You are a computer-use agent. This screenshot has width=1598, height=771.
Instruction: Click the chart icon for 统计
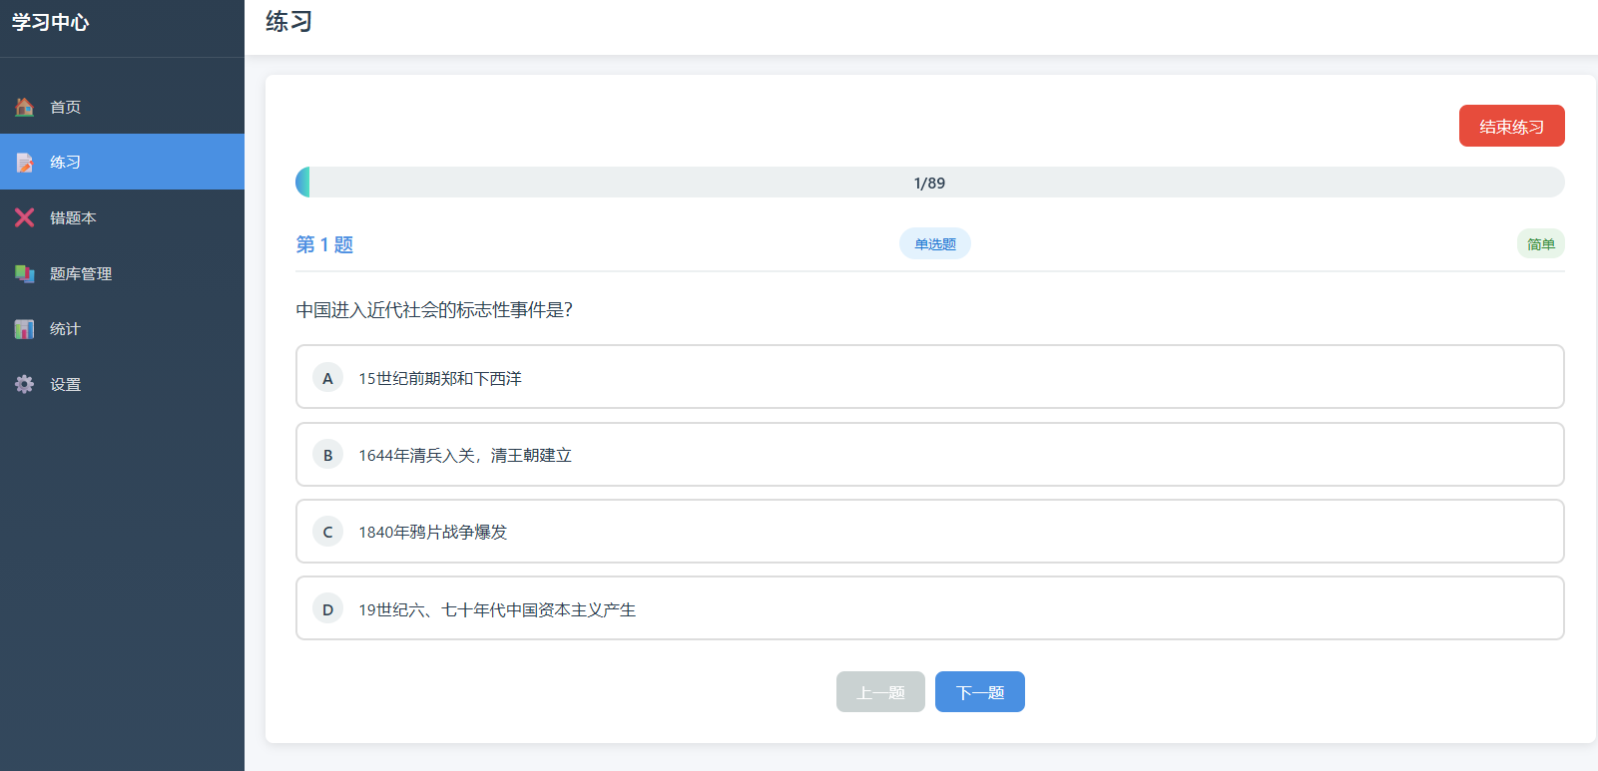[x=25, y=328]
